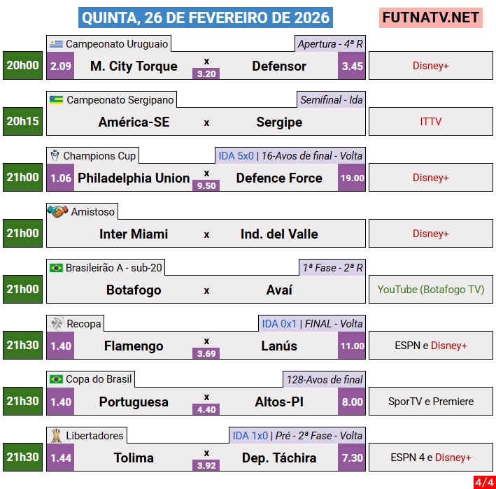
Task: Click the Copa do Brasil competition label
Action: point(99,379)
